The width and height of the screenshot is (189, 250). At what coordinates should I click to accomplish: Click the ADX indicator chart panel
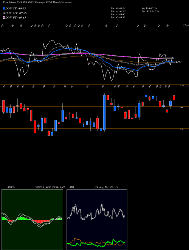point(97,220)
